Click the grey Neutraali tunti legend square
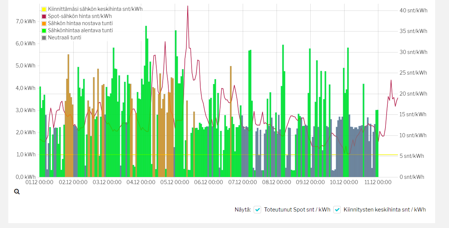Image resolution: width=449 pixels, height=228 pixels. coord(44,37)
